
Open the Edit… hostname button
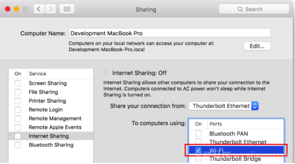257,46
